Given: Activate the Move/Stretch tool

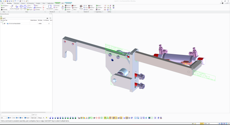Looking at the screenshot, I should pos(50,7).
